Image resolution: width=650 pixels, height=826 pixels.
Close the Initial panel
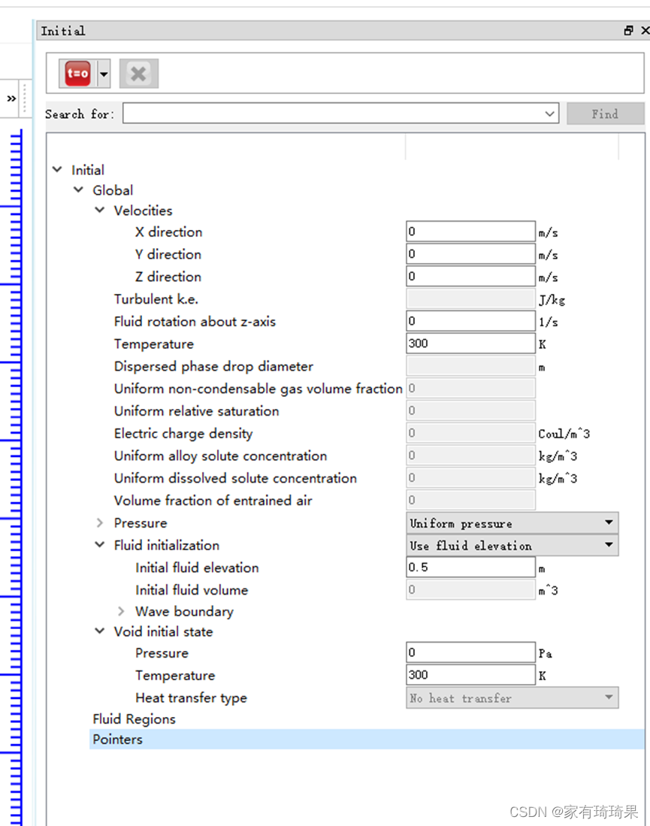click(x=645, y=31)
